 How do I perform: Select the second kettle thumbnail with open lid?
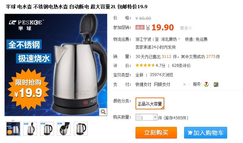pos(30,129)
